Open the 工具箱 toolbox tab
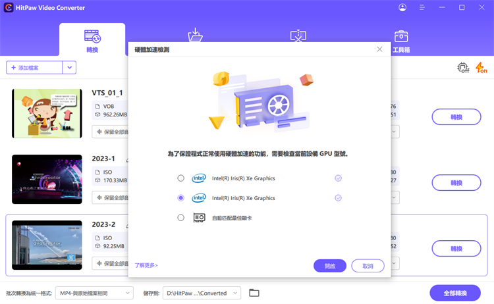This screenshot has height=304, width=494. [x=401, y=41]
